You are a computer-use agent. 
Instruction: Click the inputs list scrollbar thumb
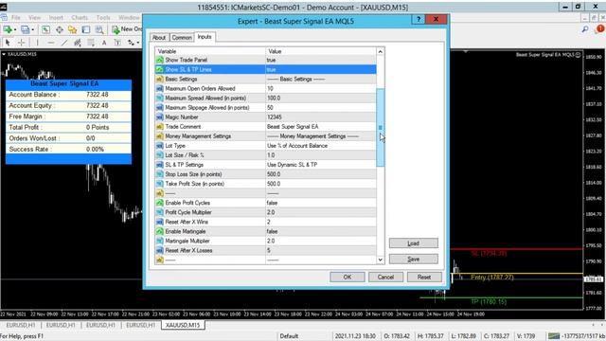point(381,128)
